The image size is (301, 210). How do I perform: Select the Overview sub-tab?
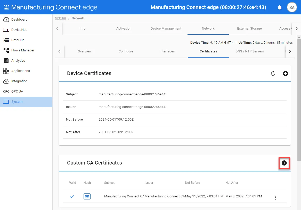click(84, 51)
